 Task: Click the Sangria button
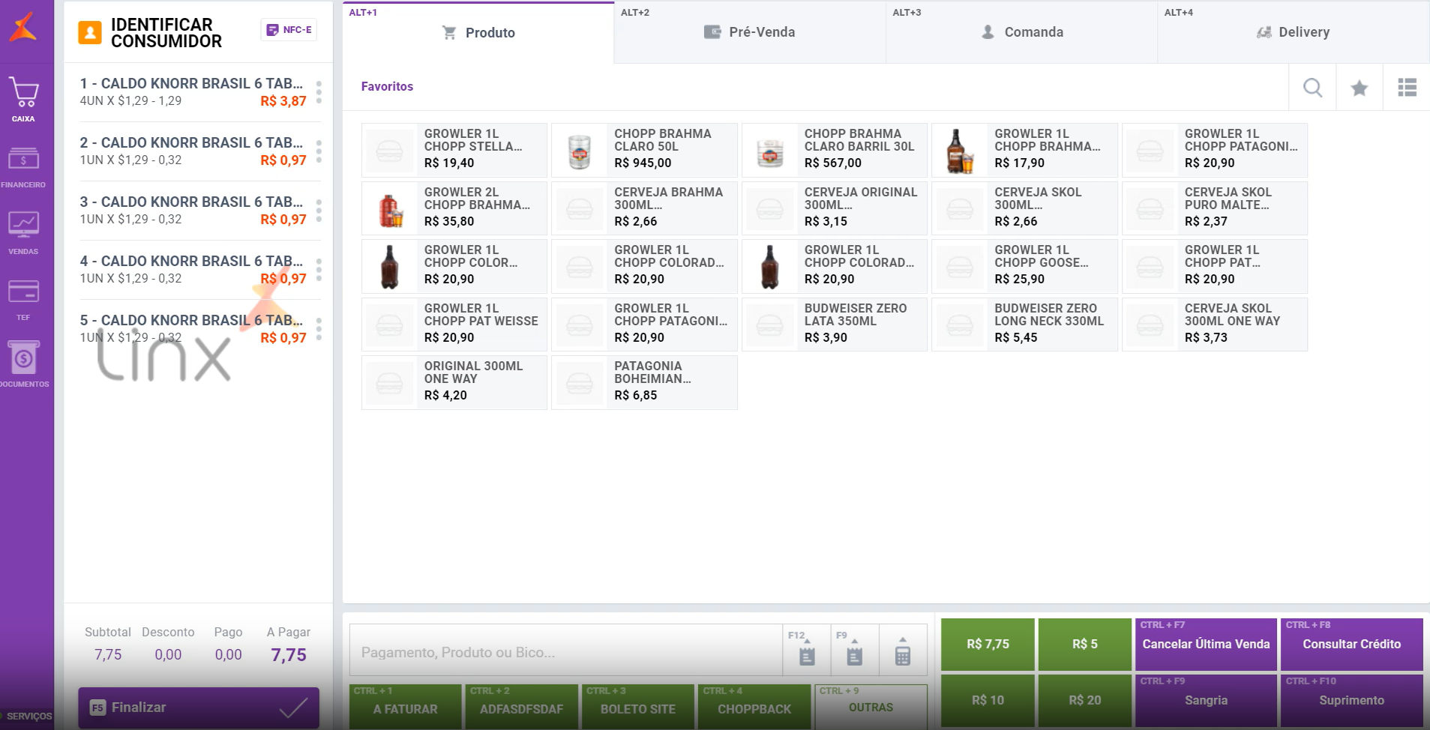[x=1206, y=700]
